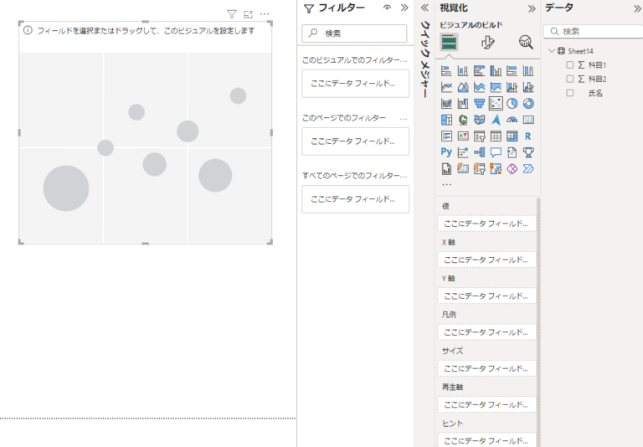Screen dimensions: 643x447
Task: Pick the Python visual icon
Action: click(x=446, y=152)
